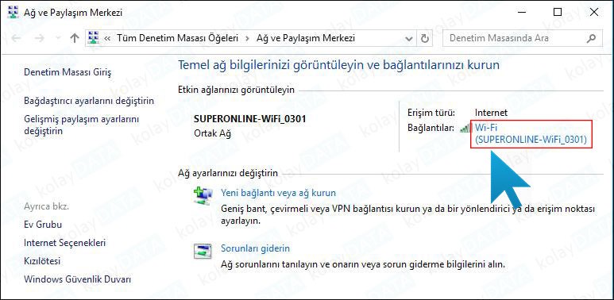
Task: Click the Control Panel icon in address bar
Action: [x=94, y=38]
